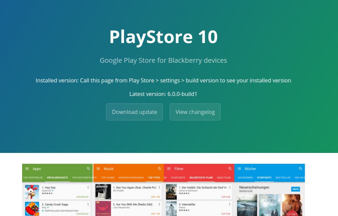Open the Opal book cover
The image size is (338, 216).
pos(269,205)
